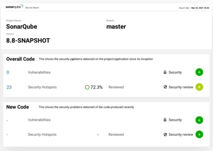Viewport: 213px width, 151px height.
Task: Click the Vulnerabilities label in New Code
Action: coord(39,120)
